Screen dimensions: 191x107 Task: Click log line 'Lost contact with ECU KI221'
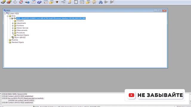(x=21, y=100)
